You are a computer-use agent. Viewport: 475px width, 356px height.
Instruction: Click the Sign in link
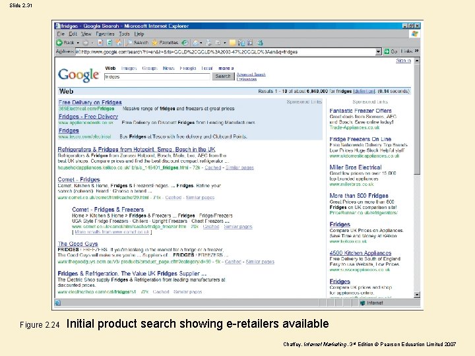[x=403, y=61]
